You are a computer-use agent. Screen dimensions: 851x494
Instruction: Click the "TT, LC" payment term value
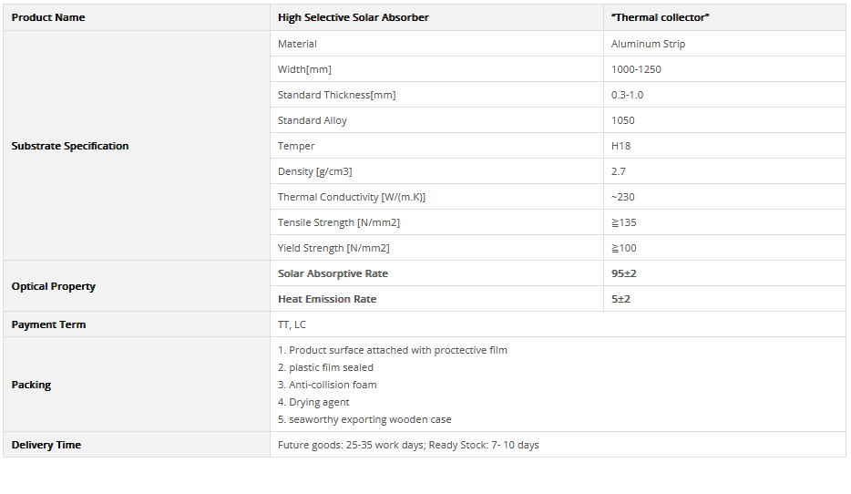tap(292, 324)
